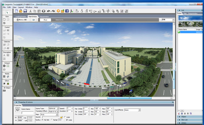Click the orange Preview play button
204x125 pixels.
[x=58, y=11]
